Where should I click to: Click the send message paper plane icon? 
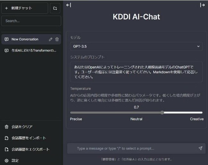tap(200, 148)
